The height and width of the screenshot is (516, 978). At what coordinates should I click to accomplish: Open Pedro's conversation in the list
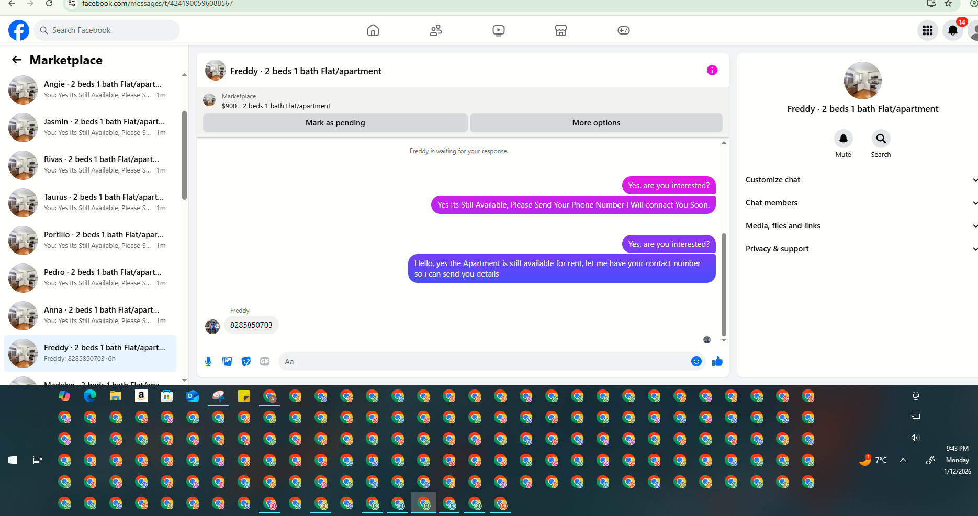90,278
